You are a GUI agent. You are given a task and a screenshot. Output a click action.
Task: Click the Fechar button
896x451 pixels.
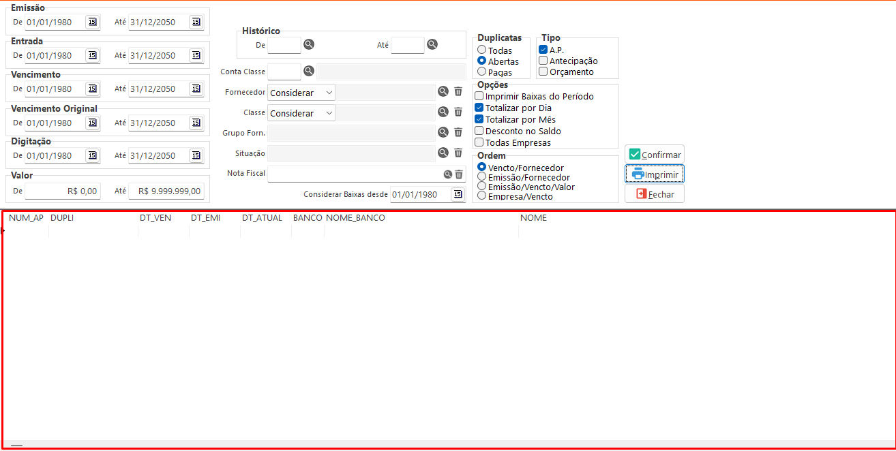tap(655, 194)
